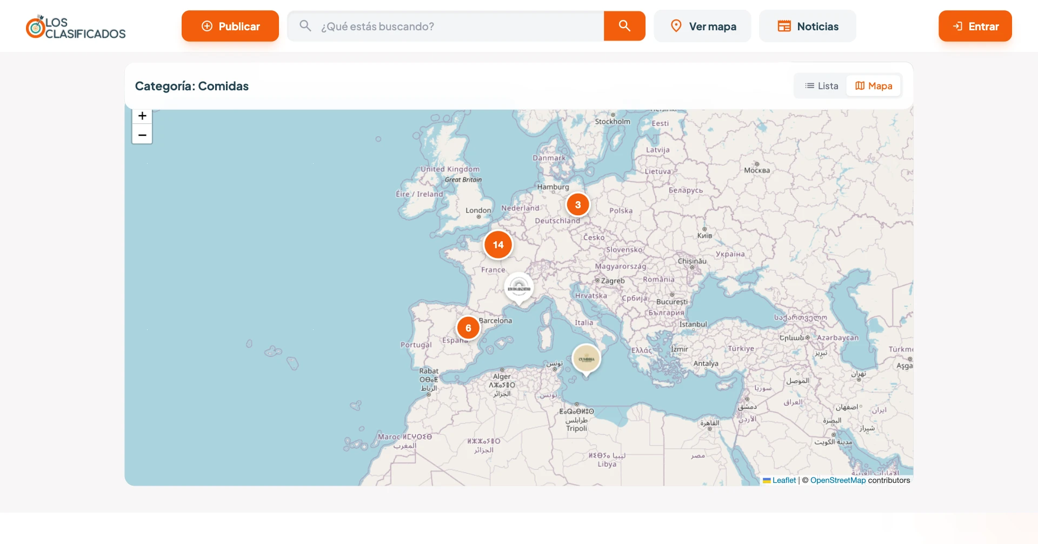Zoom in the map with plus button

coord(142,116)
